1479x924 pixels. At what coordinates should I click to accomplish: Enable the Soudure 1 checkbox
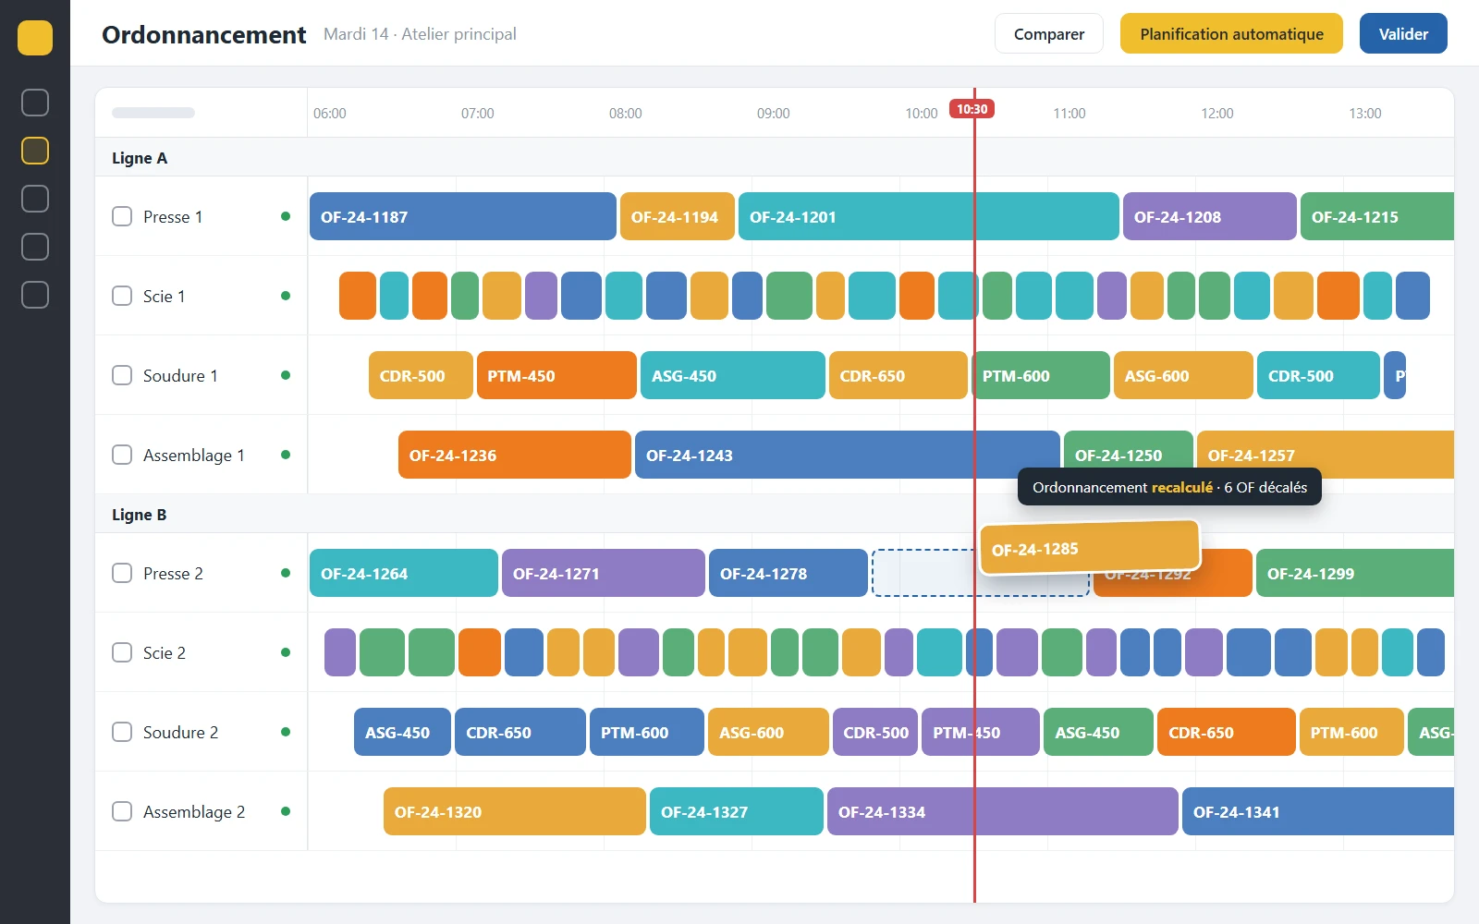(122, 375)
